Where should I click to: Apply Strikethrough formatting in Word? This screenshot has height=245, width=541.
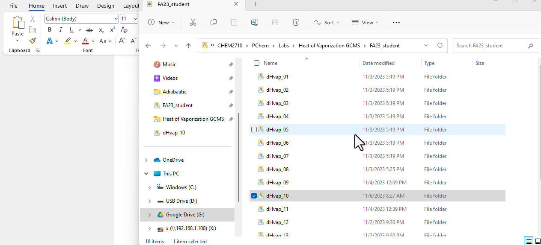click(x=89, y=30)
